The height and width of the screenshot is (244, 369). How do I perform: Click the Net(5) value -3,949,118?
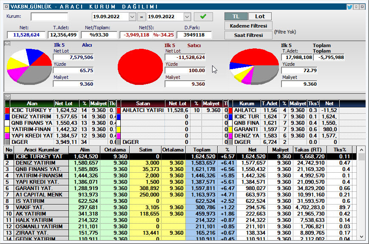[x=136, y=35]
